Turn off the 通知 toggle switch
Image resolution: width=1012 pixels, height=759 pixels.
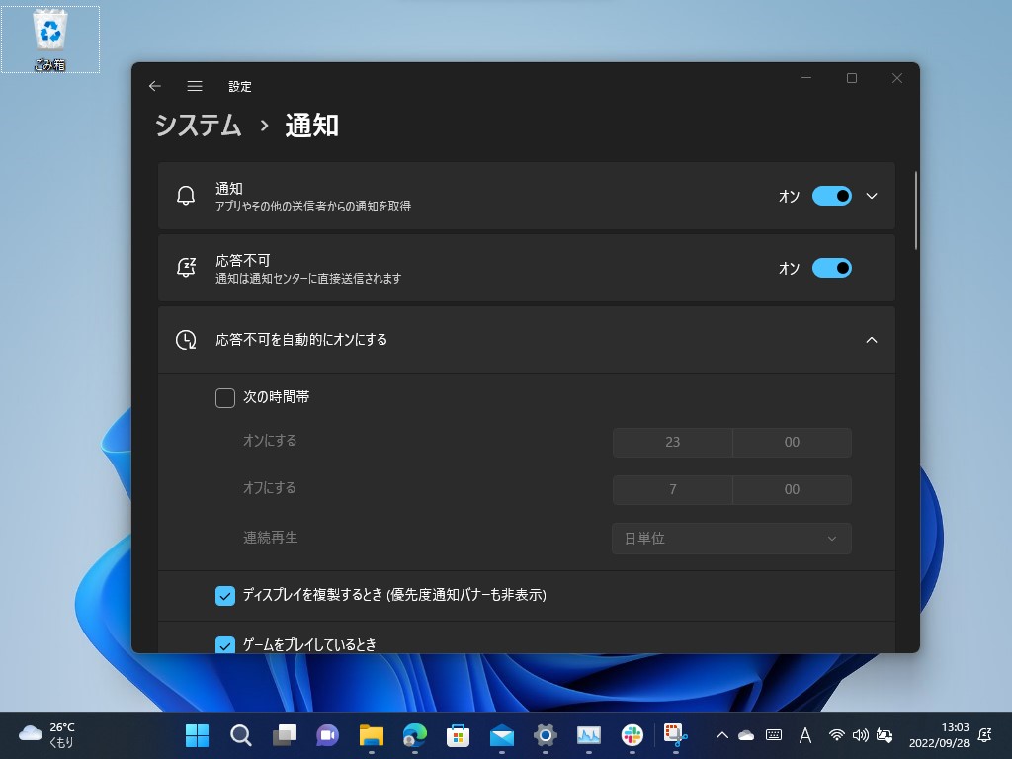point(833,196)
